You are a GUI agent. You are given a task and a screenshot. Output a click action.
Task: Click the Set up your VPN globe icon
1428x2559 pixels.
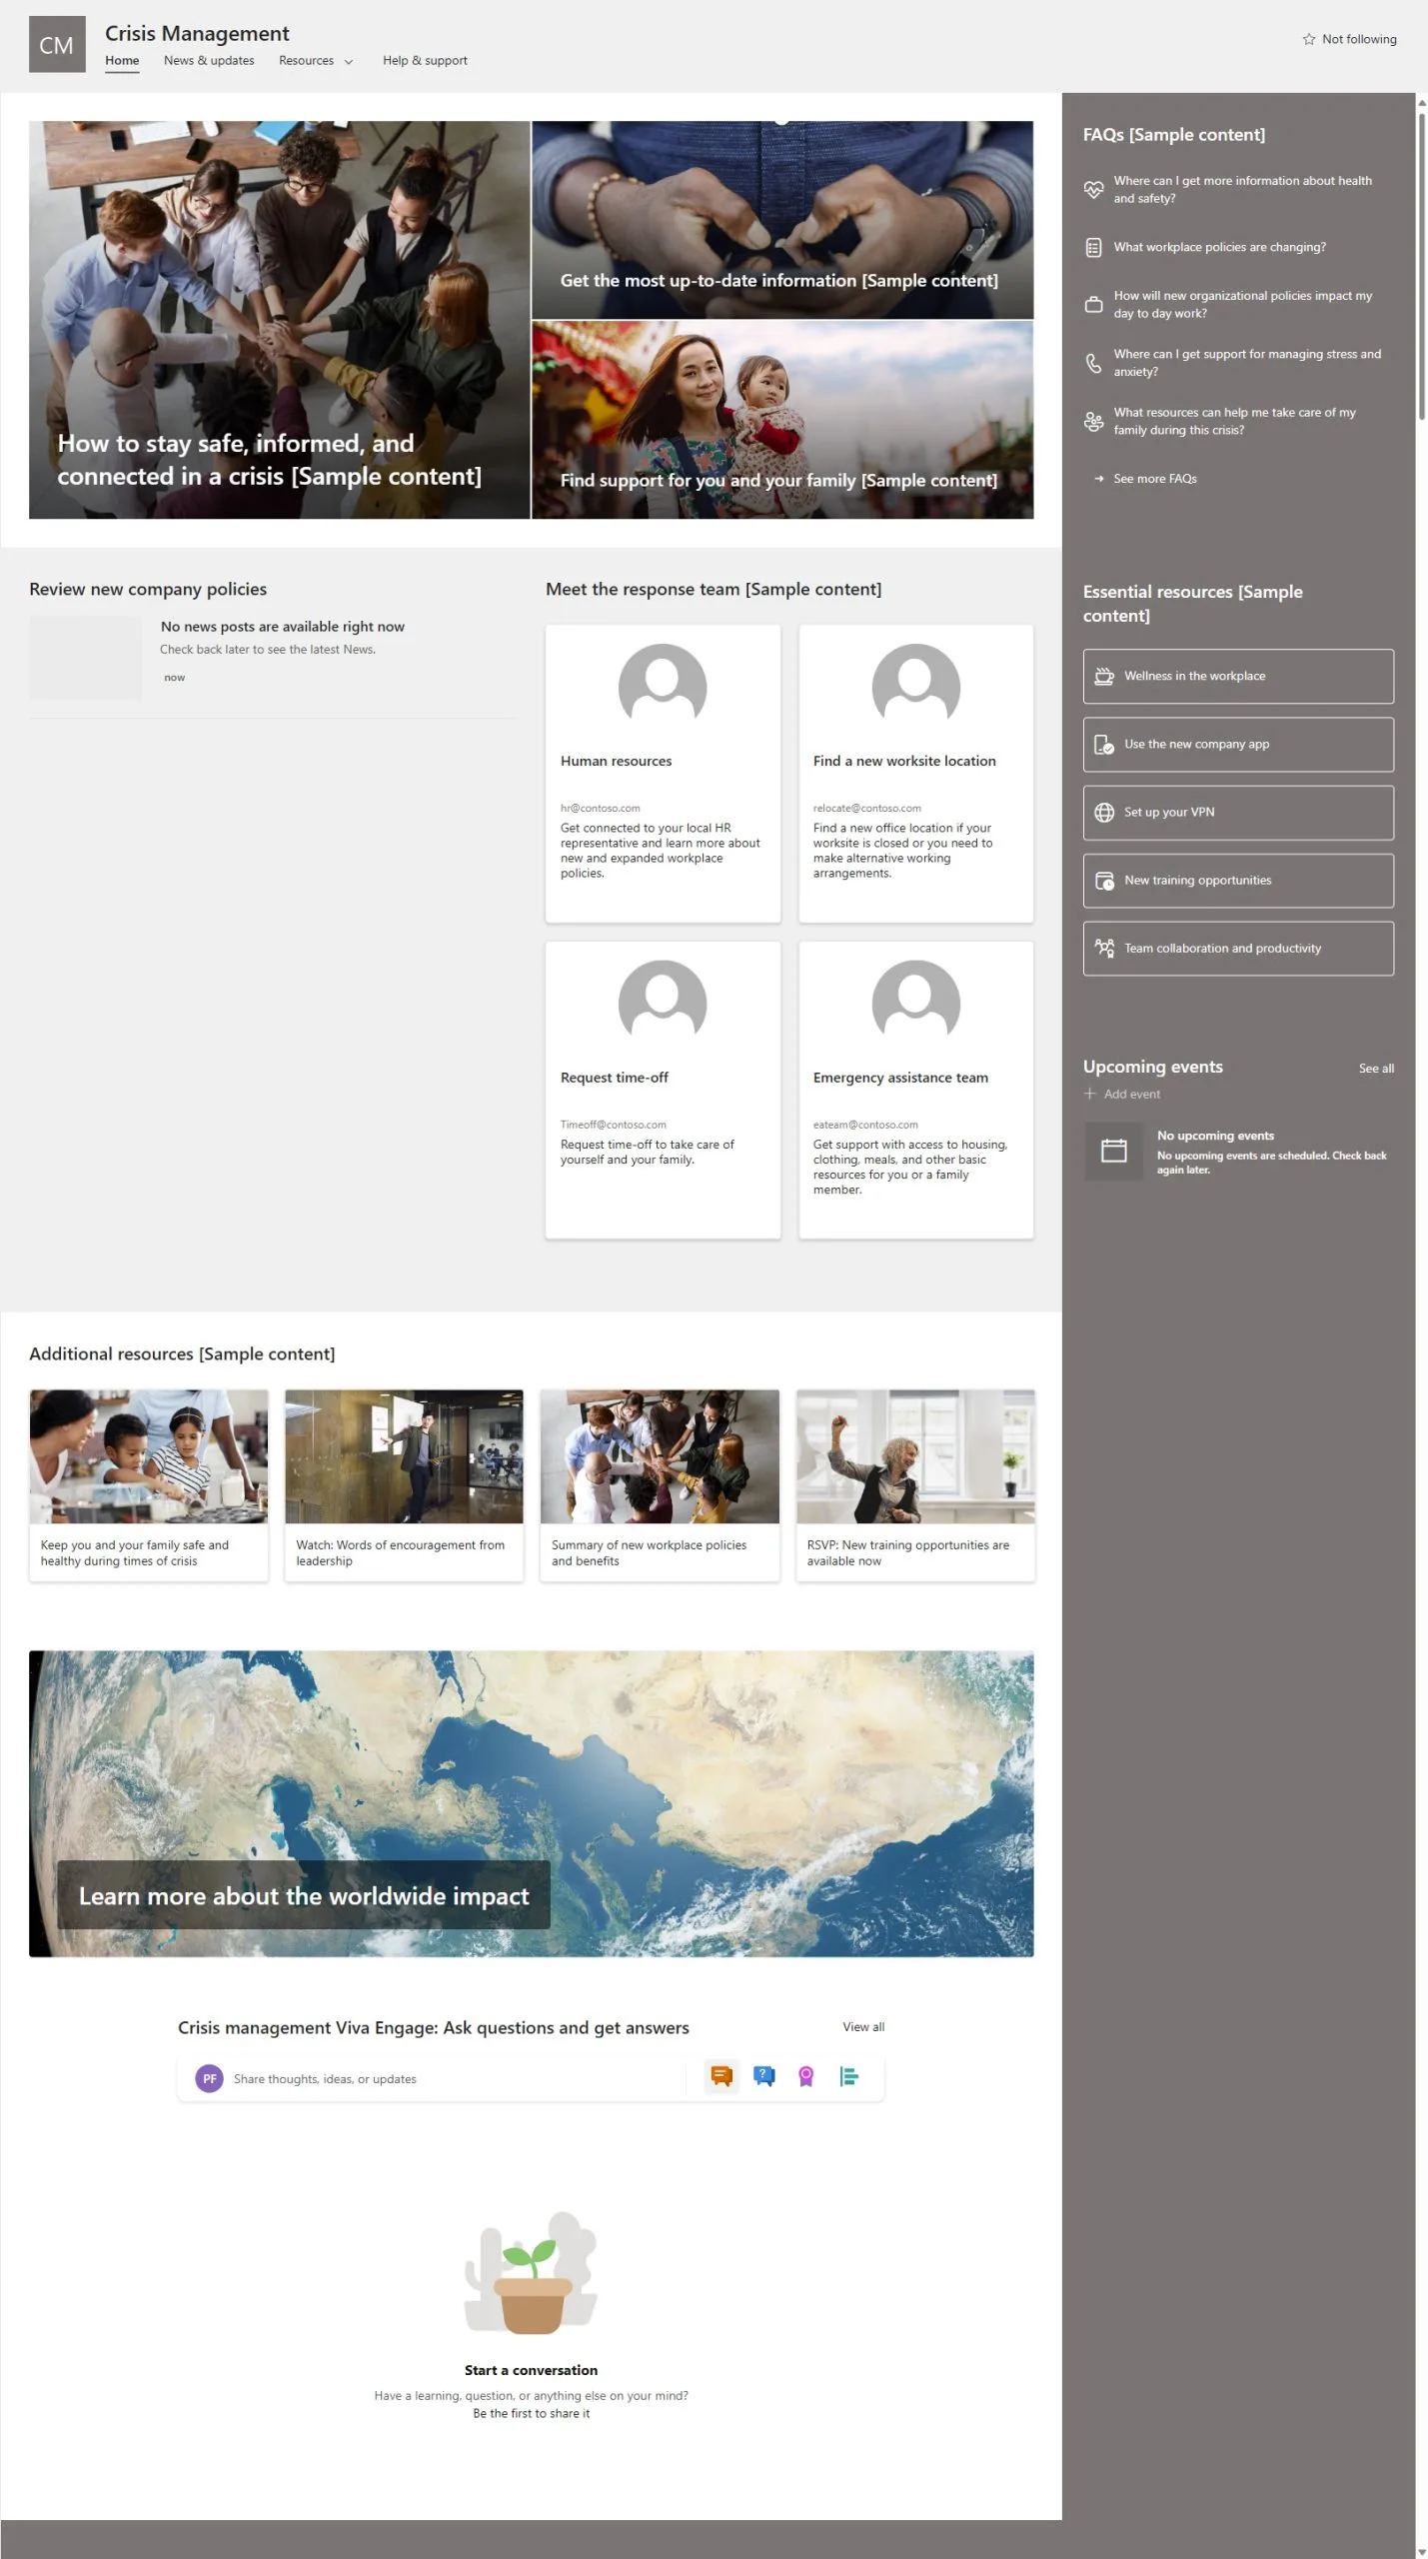(x=1103, y=813)
